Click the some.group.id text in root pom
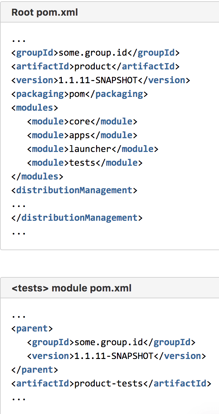219x414 pixels. (93, 53)
